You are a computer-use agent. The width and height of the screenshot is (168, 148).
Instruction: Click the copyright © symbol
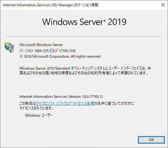(x=21, y=56)
